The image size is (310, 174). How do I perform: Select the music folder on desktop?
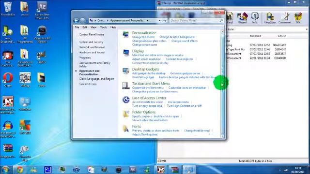click(25, 9)
